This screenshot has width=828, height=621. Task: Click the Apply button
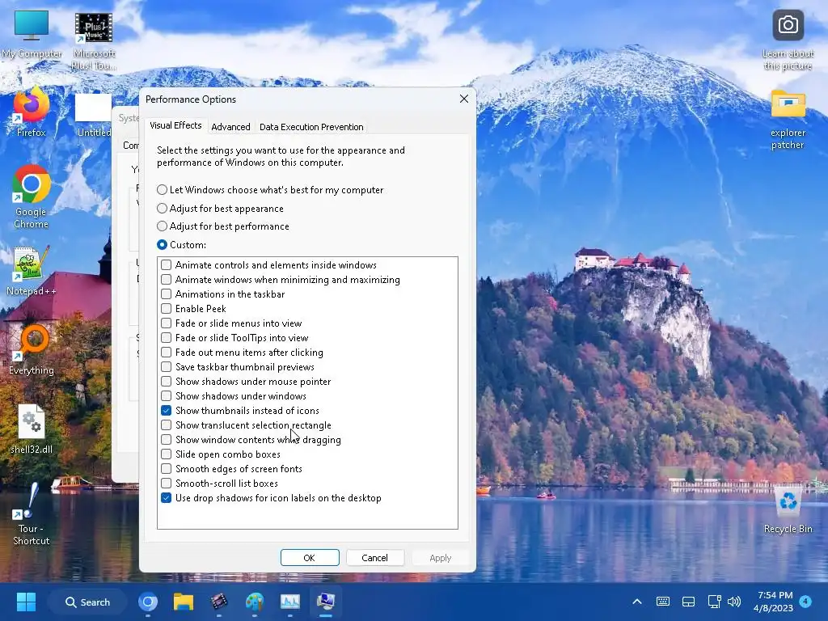click(441, 558)
